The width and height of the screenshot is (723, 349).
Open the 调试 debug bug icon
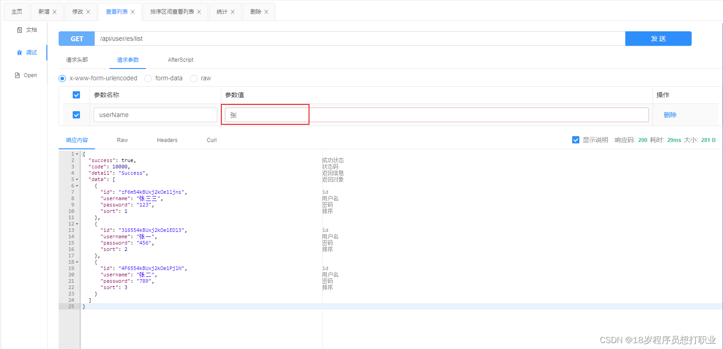point(20,53)
